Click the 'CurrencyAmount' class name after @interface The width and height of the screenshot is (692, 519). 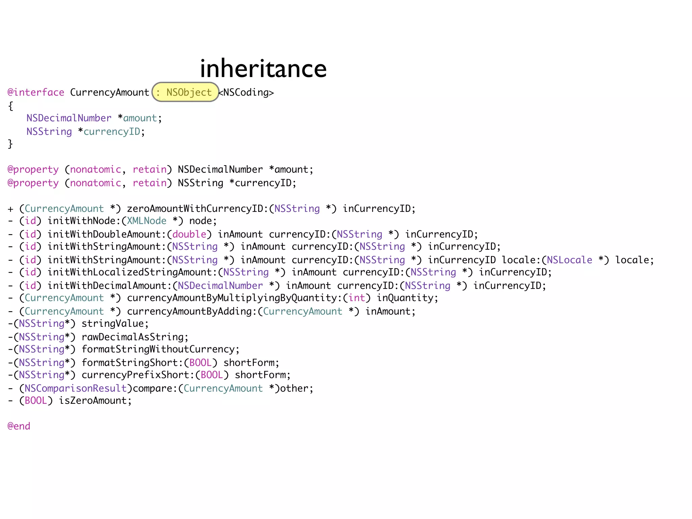(109, 92)
